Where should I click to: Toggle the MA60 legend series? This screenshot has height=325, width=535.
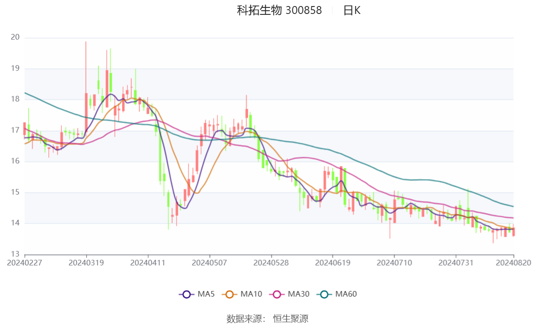coord(337,294)
